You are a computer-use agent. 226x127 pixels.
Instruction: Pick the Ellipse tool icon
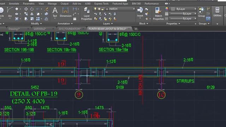click(x=17, y=14)
